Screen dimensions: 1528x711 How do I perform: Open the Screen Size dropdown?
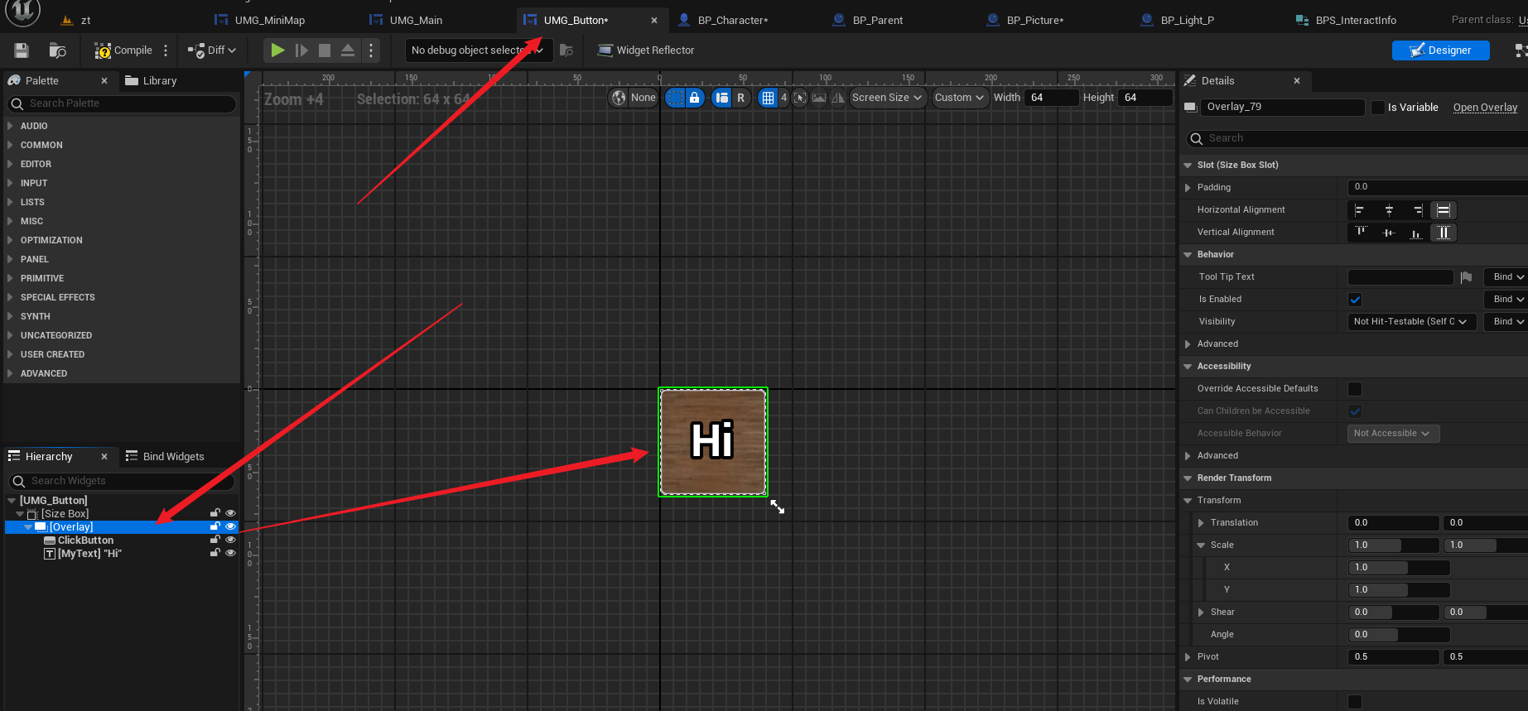tap(887, 98)
